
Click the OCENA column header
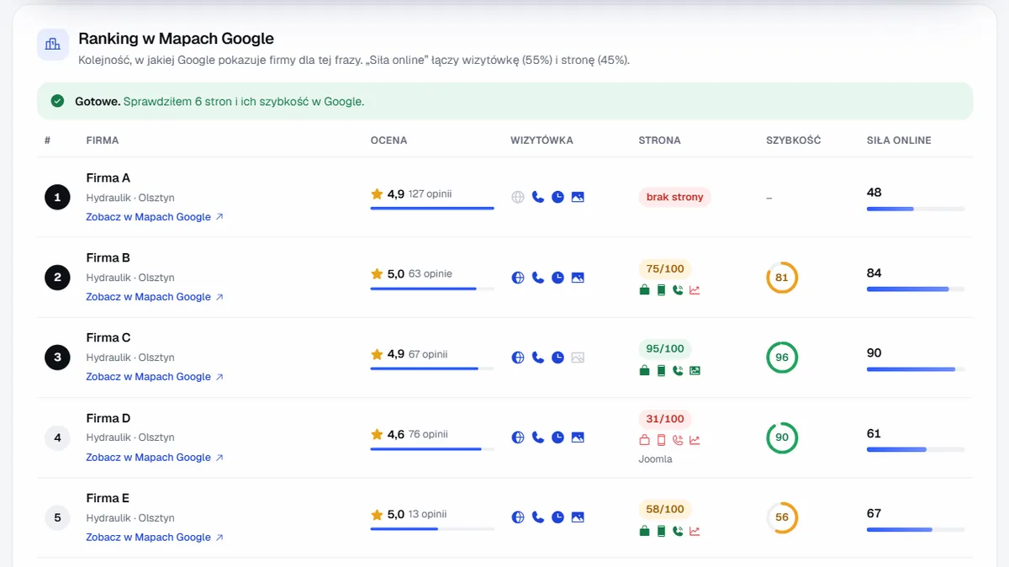(388, 140)
